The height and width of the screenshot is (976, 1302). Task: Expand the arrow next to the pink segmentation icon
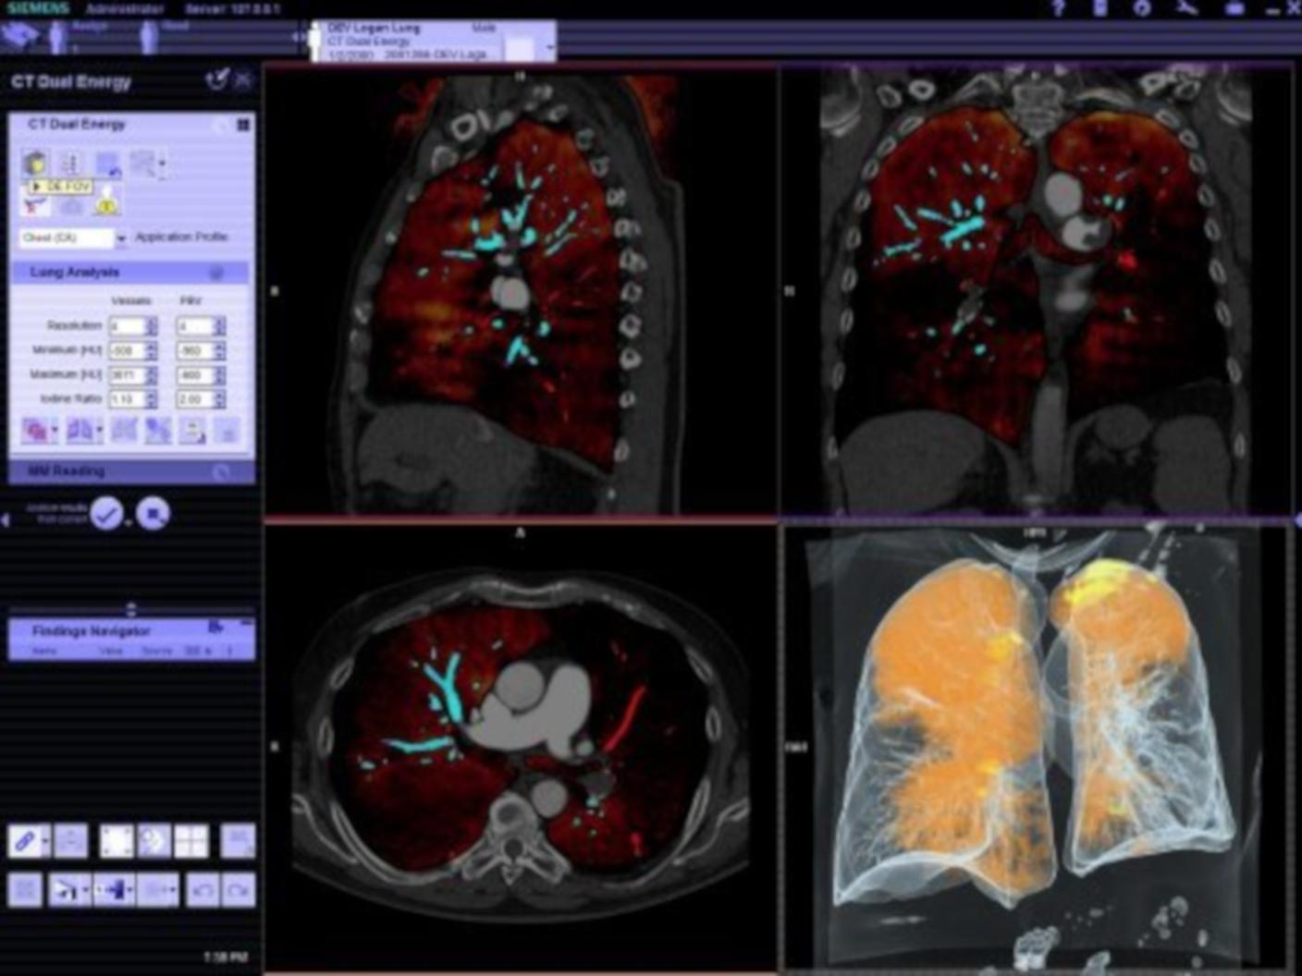(x=54, y=430)
